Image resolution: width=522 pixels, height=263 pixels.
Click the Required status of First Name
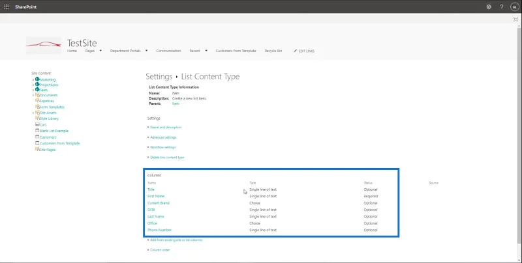(x=371, y=196)
